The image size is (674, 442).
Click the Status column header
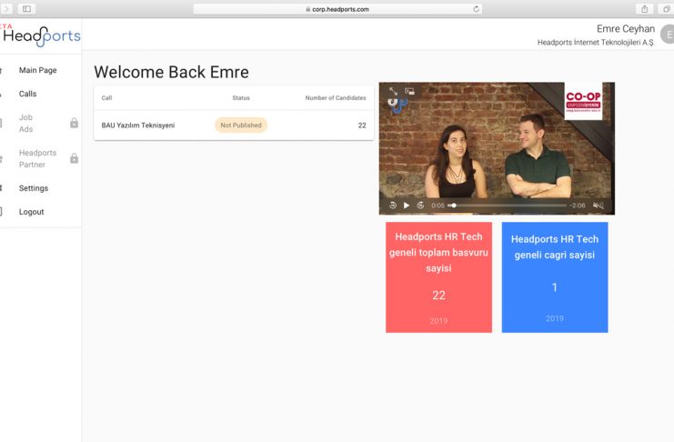click(241, 98)
